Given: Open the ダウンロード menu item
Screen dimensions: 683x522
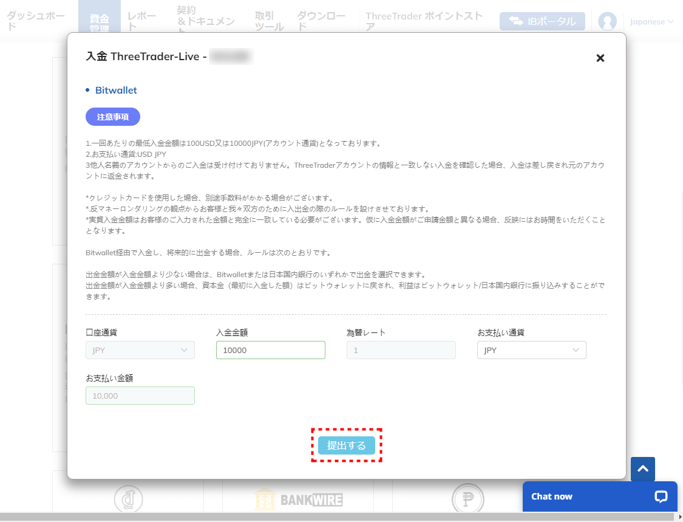Looking at the screenshot, I should (x=321, y=21).
